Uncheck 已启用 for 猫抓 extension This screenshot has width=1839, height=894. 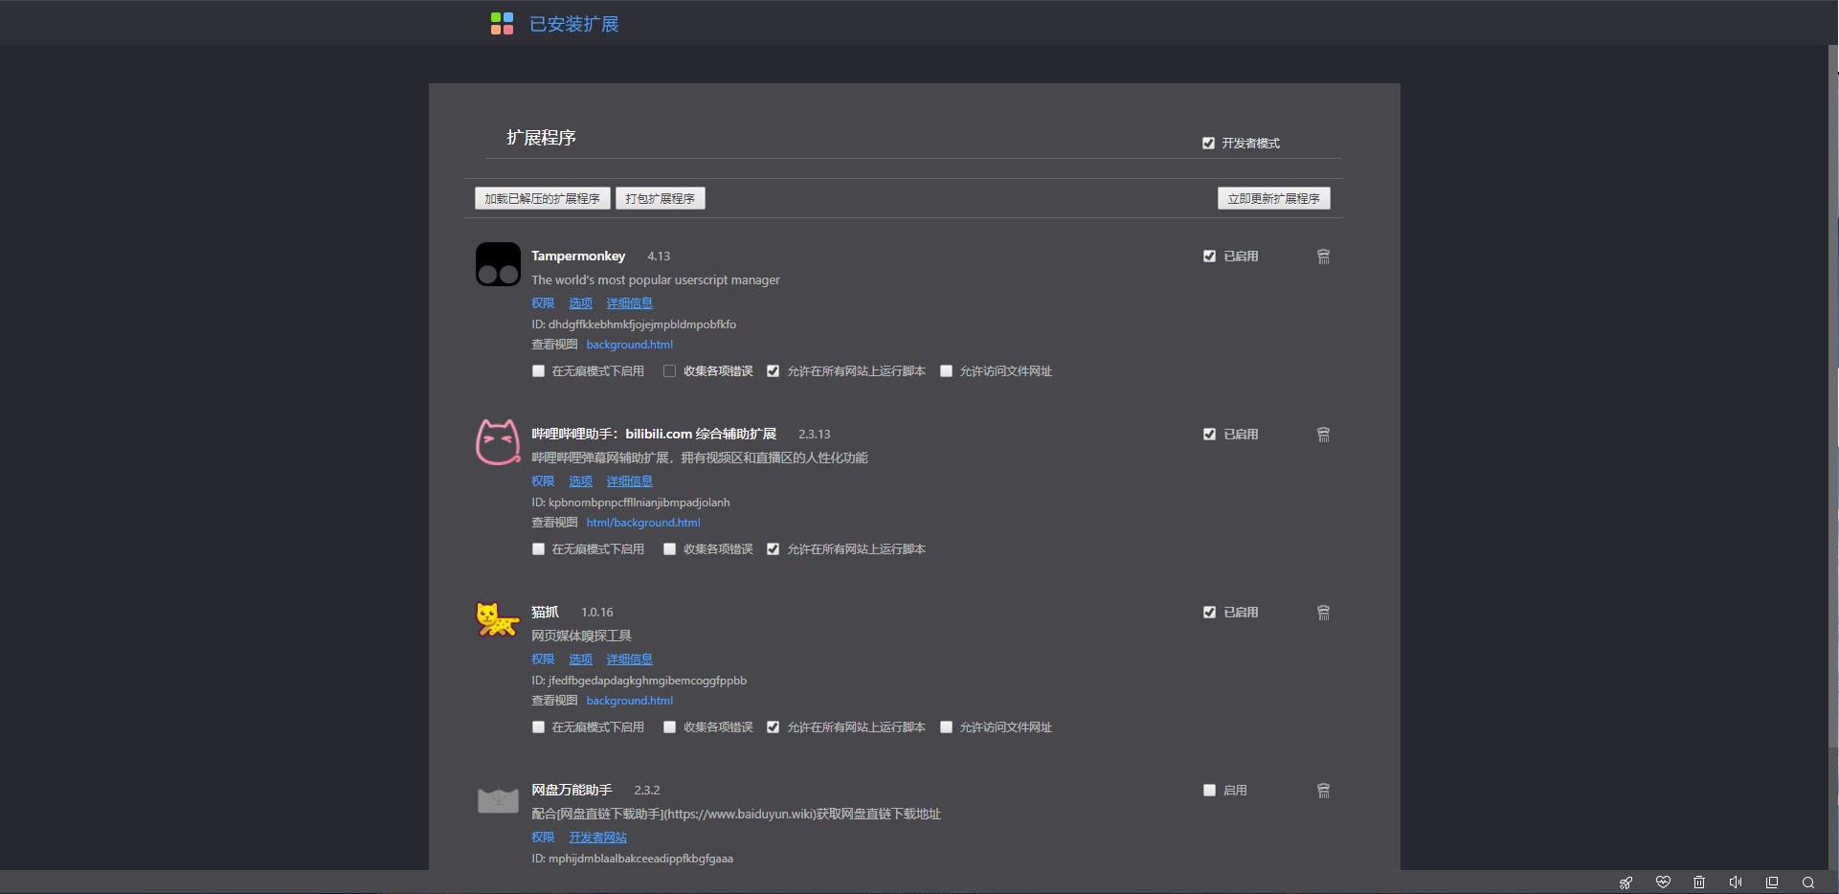(1209, 613)
